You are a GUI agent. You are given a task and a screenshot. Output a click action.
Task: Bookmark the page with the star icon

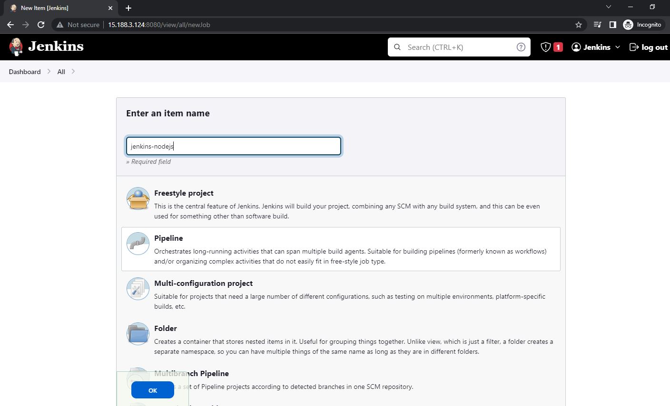(578, 24)
